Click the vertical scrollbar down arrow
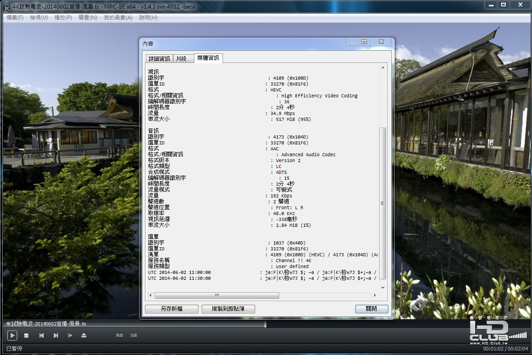The image size is (532, 355). [383, 288]
